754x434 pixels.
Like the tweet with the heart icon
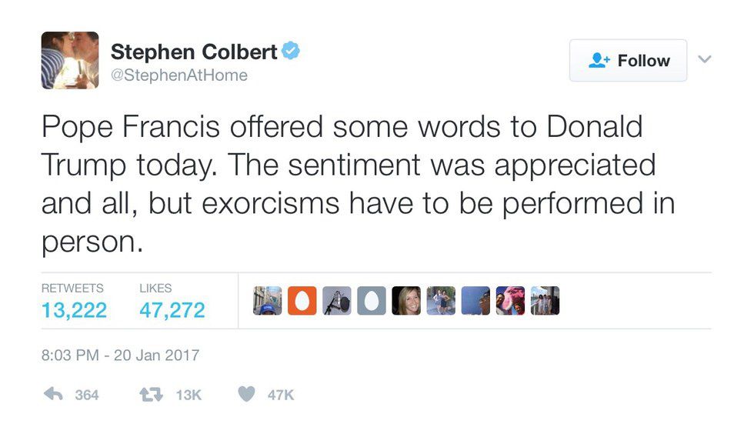click(245, 394)
